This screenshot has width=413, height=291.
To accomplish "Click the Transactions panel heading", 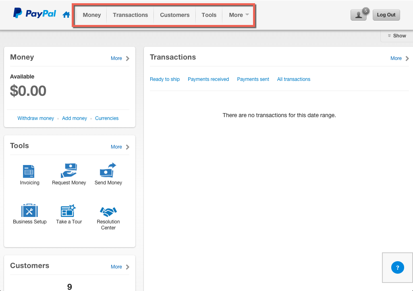I will 173,57.
